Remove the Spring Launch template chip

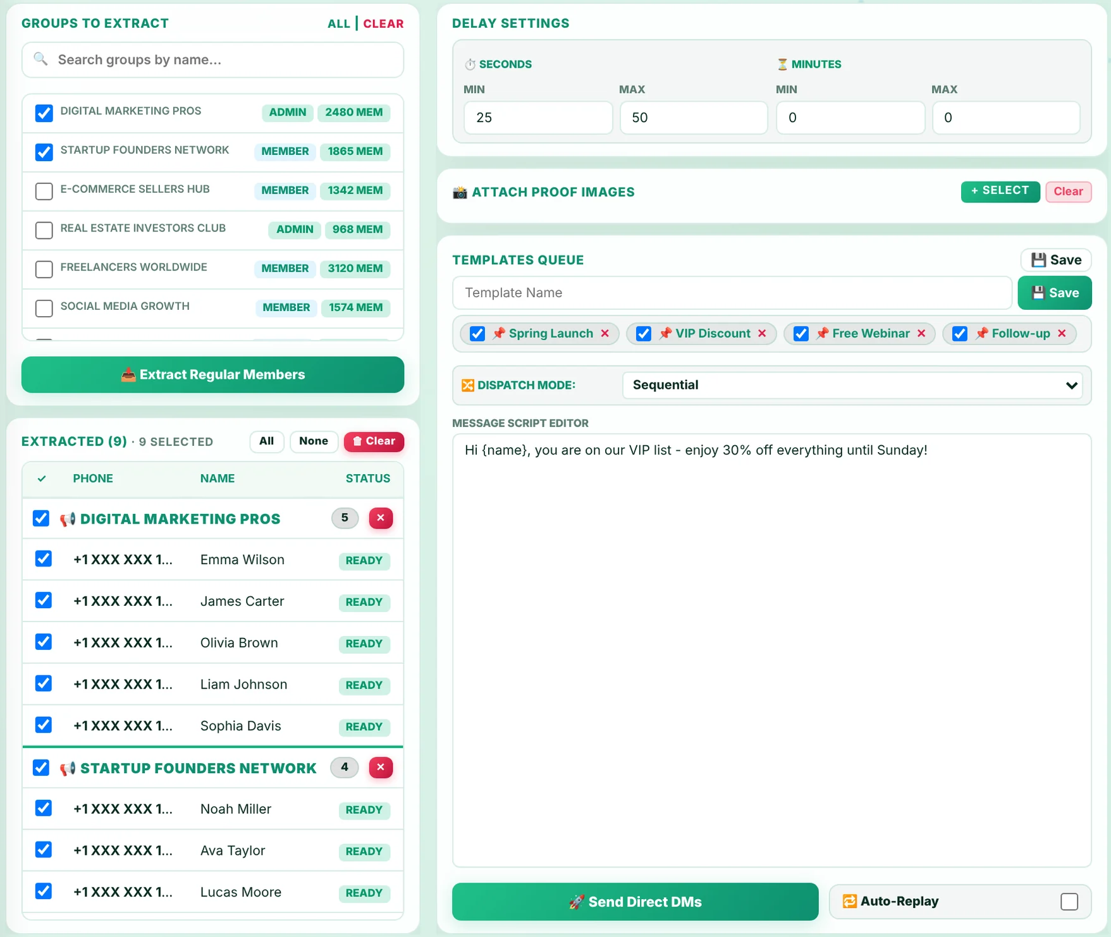(605, 333)
